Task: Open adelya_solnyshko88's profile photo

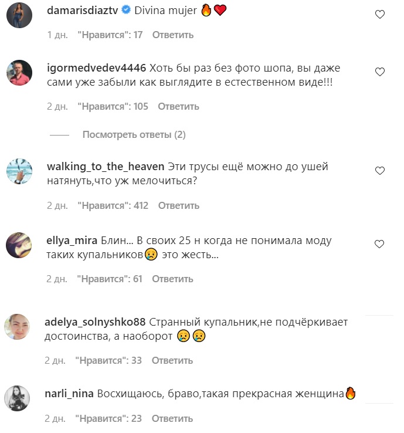Action: pos(18,327)
